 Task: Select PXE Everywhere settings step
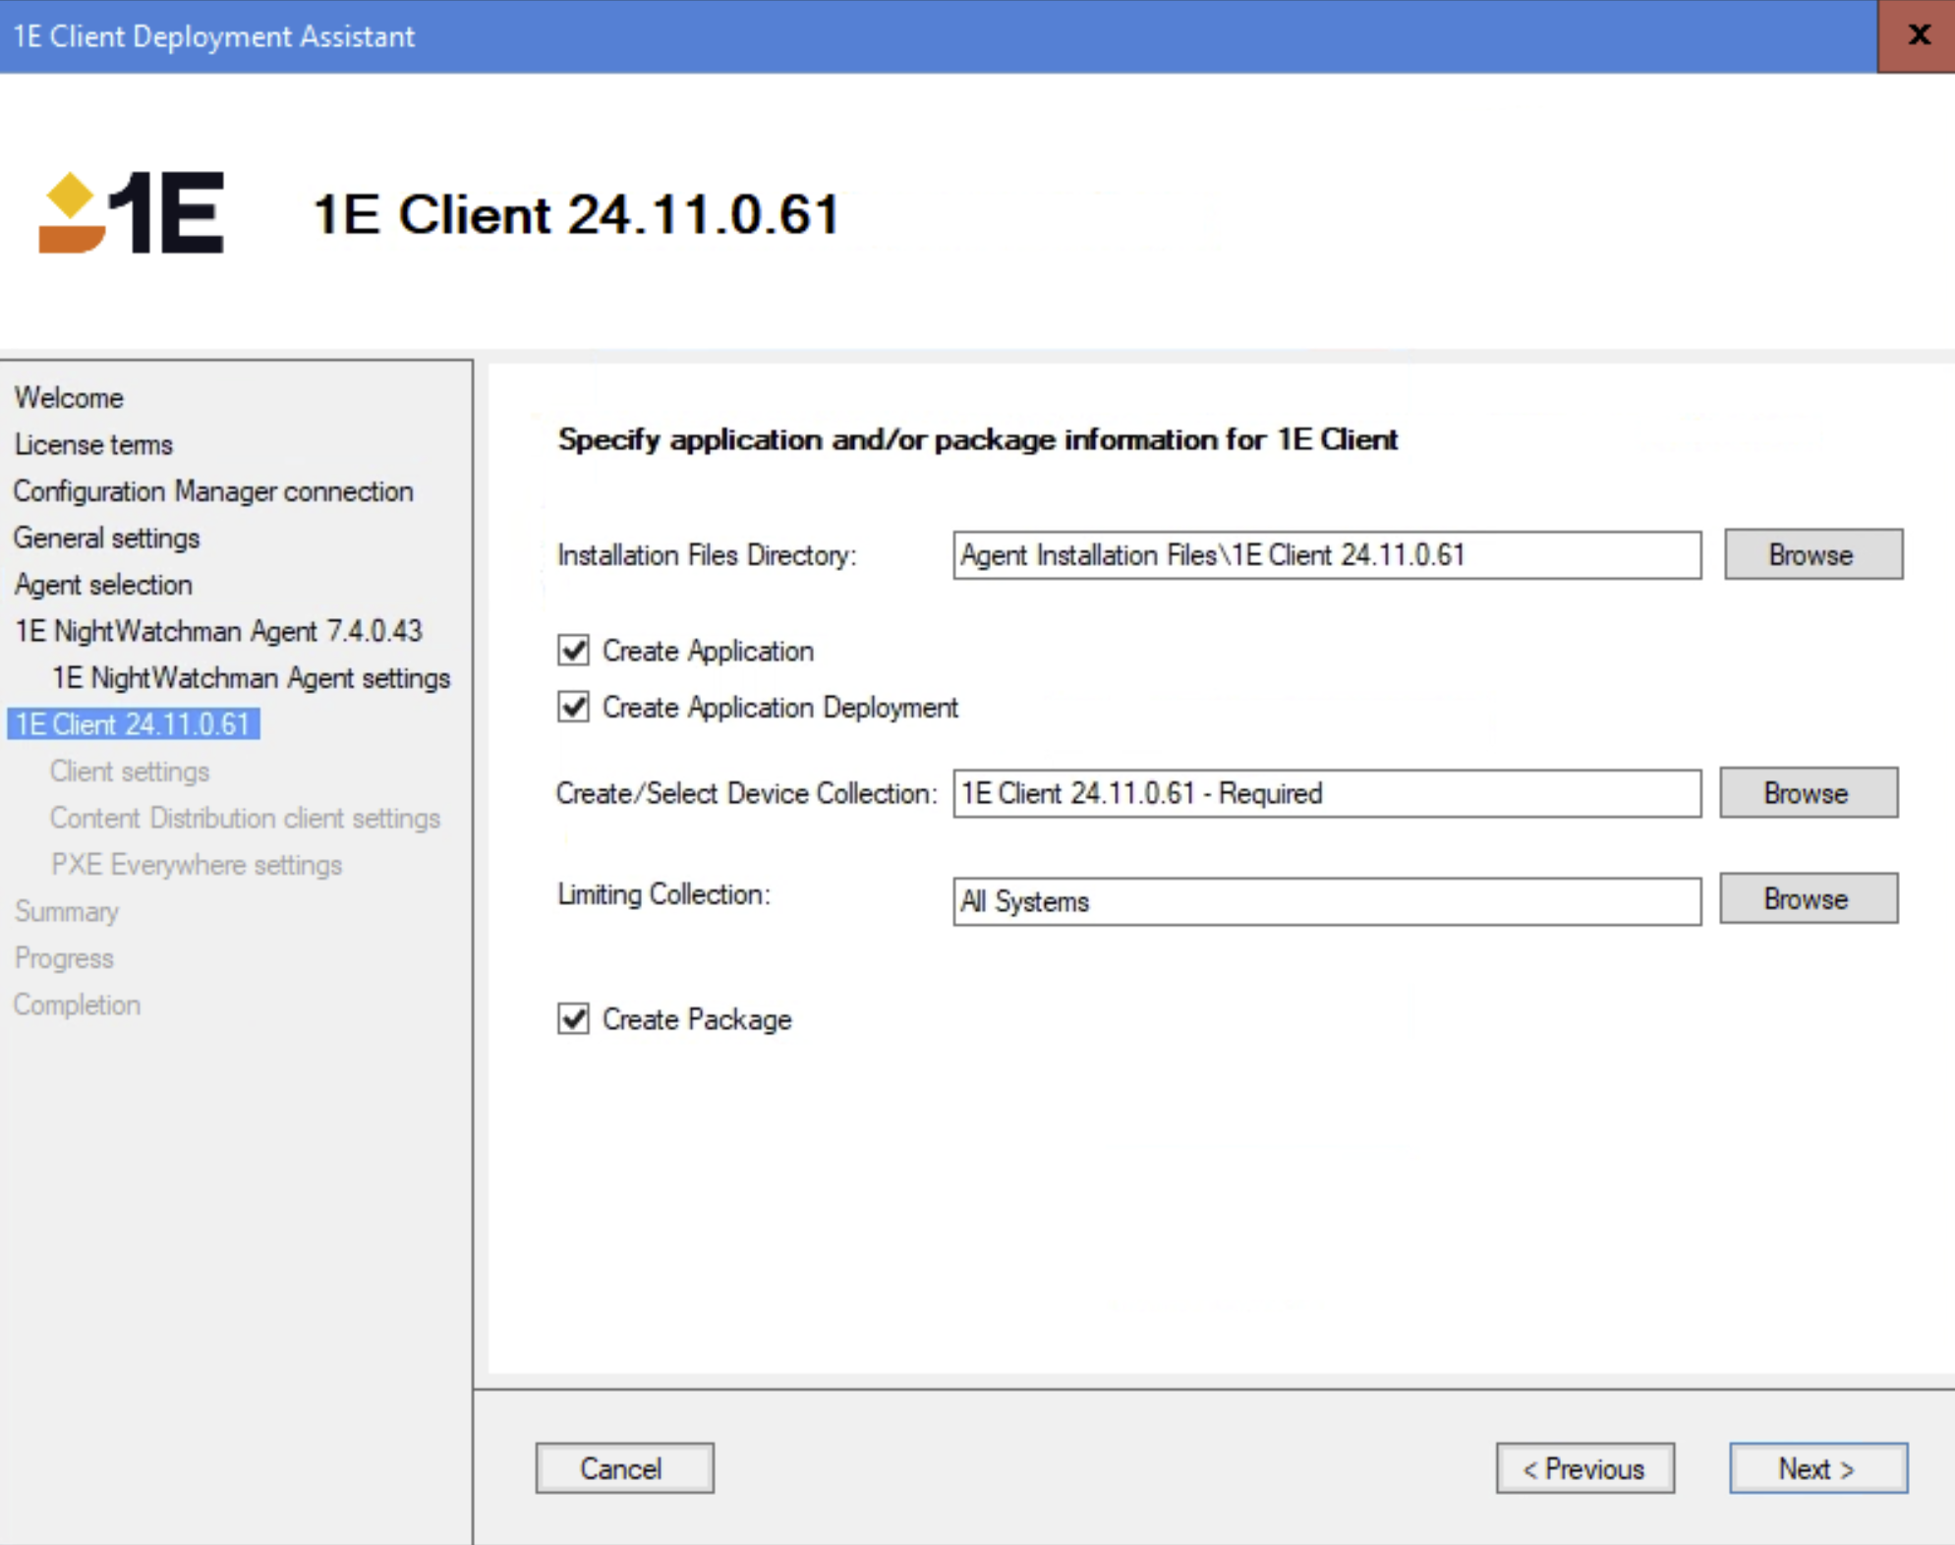tap(197, 865)
